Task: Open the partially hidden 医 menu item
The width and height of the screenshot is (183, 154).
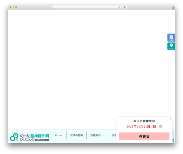Action: 114,135
